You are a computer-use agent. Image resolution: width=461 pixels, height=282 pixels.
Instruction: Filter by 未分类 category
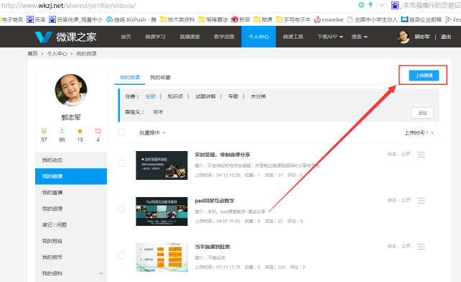[258, 96]
